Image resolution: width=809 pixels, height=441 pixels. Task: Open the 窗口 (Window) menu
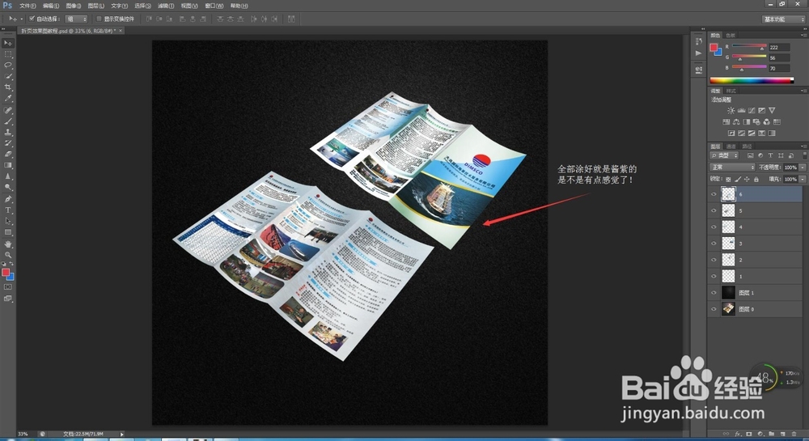(214, 6)
